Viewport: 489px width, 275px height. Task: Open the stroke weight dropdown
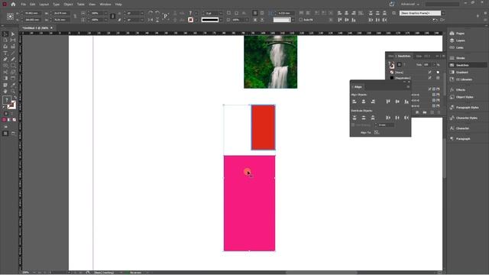(221, 13)
